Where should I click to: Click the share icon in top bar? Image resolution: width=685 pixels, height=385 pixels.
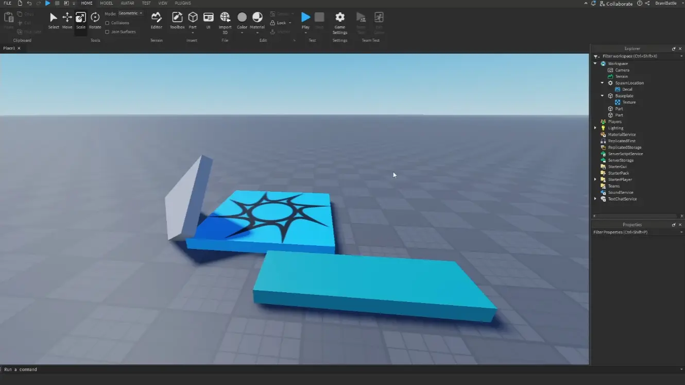(x=647, y=3)
